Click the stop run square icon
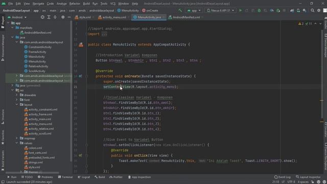The height and width of the screenshot is (184, 327). (x=284, y=10)
